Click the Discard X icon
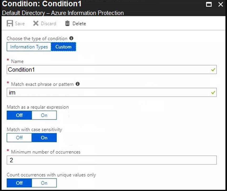 coord(36,24)
